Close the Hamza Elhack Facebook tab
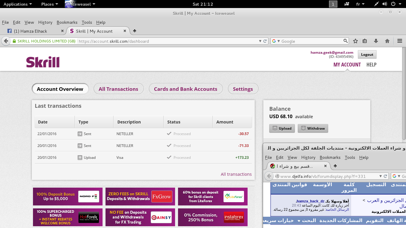This screenshot has height=228, width=406. tap(62, 31)
